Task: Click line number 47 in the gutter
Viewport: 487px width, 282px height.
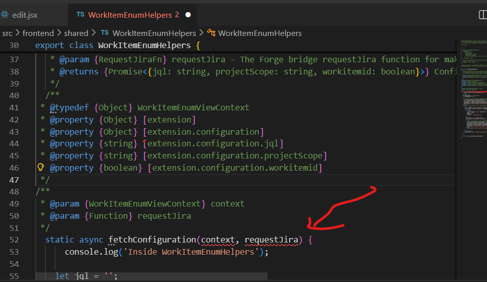Action: click(14, 180)
